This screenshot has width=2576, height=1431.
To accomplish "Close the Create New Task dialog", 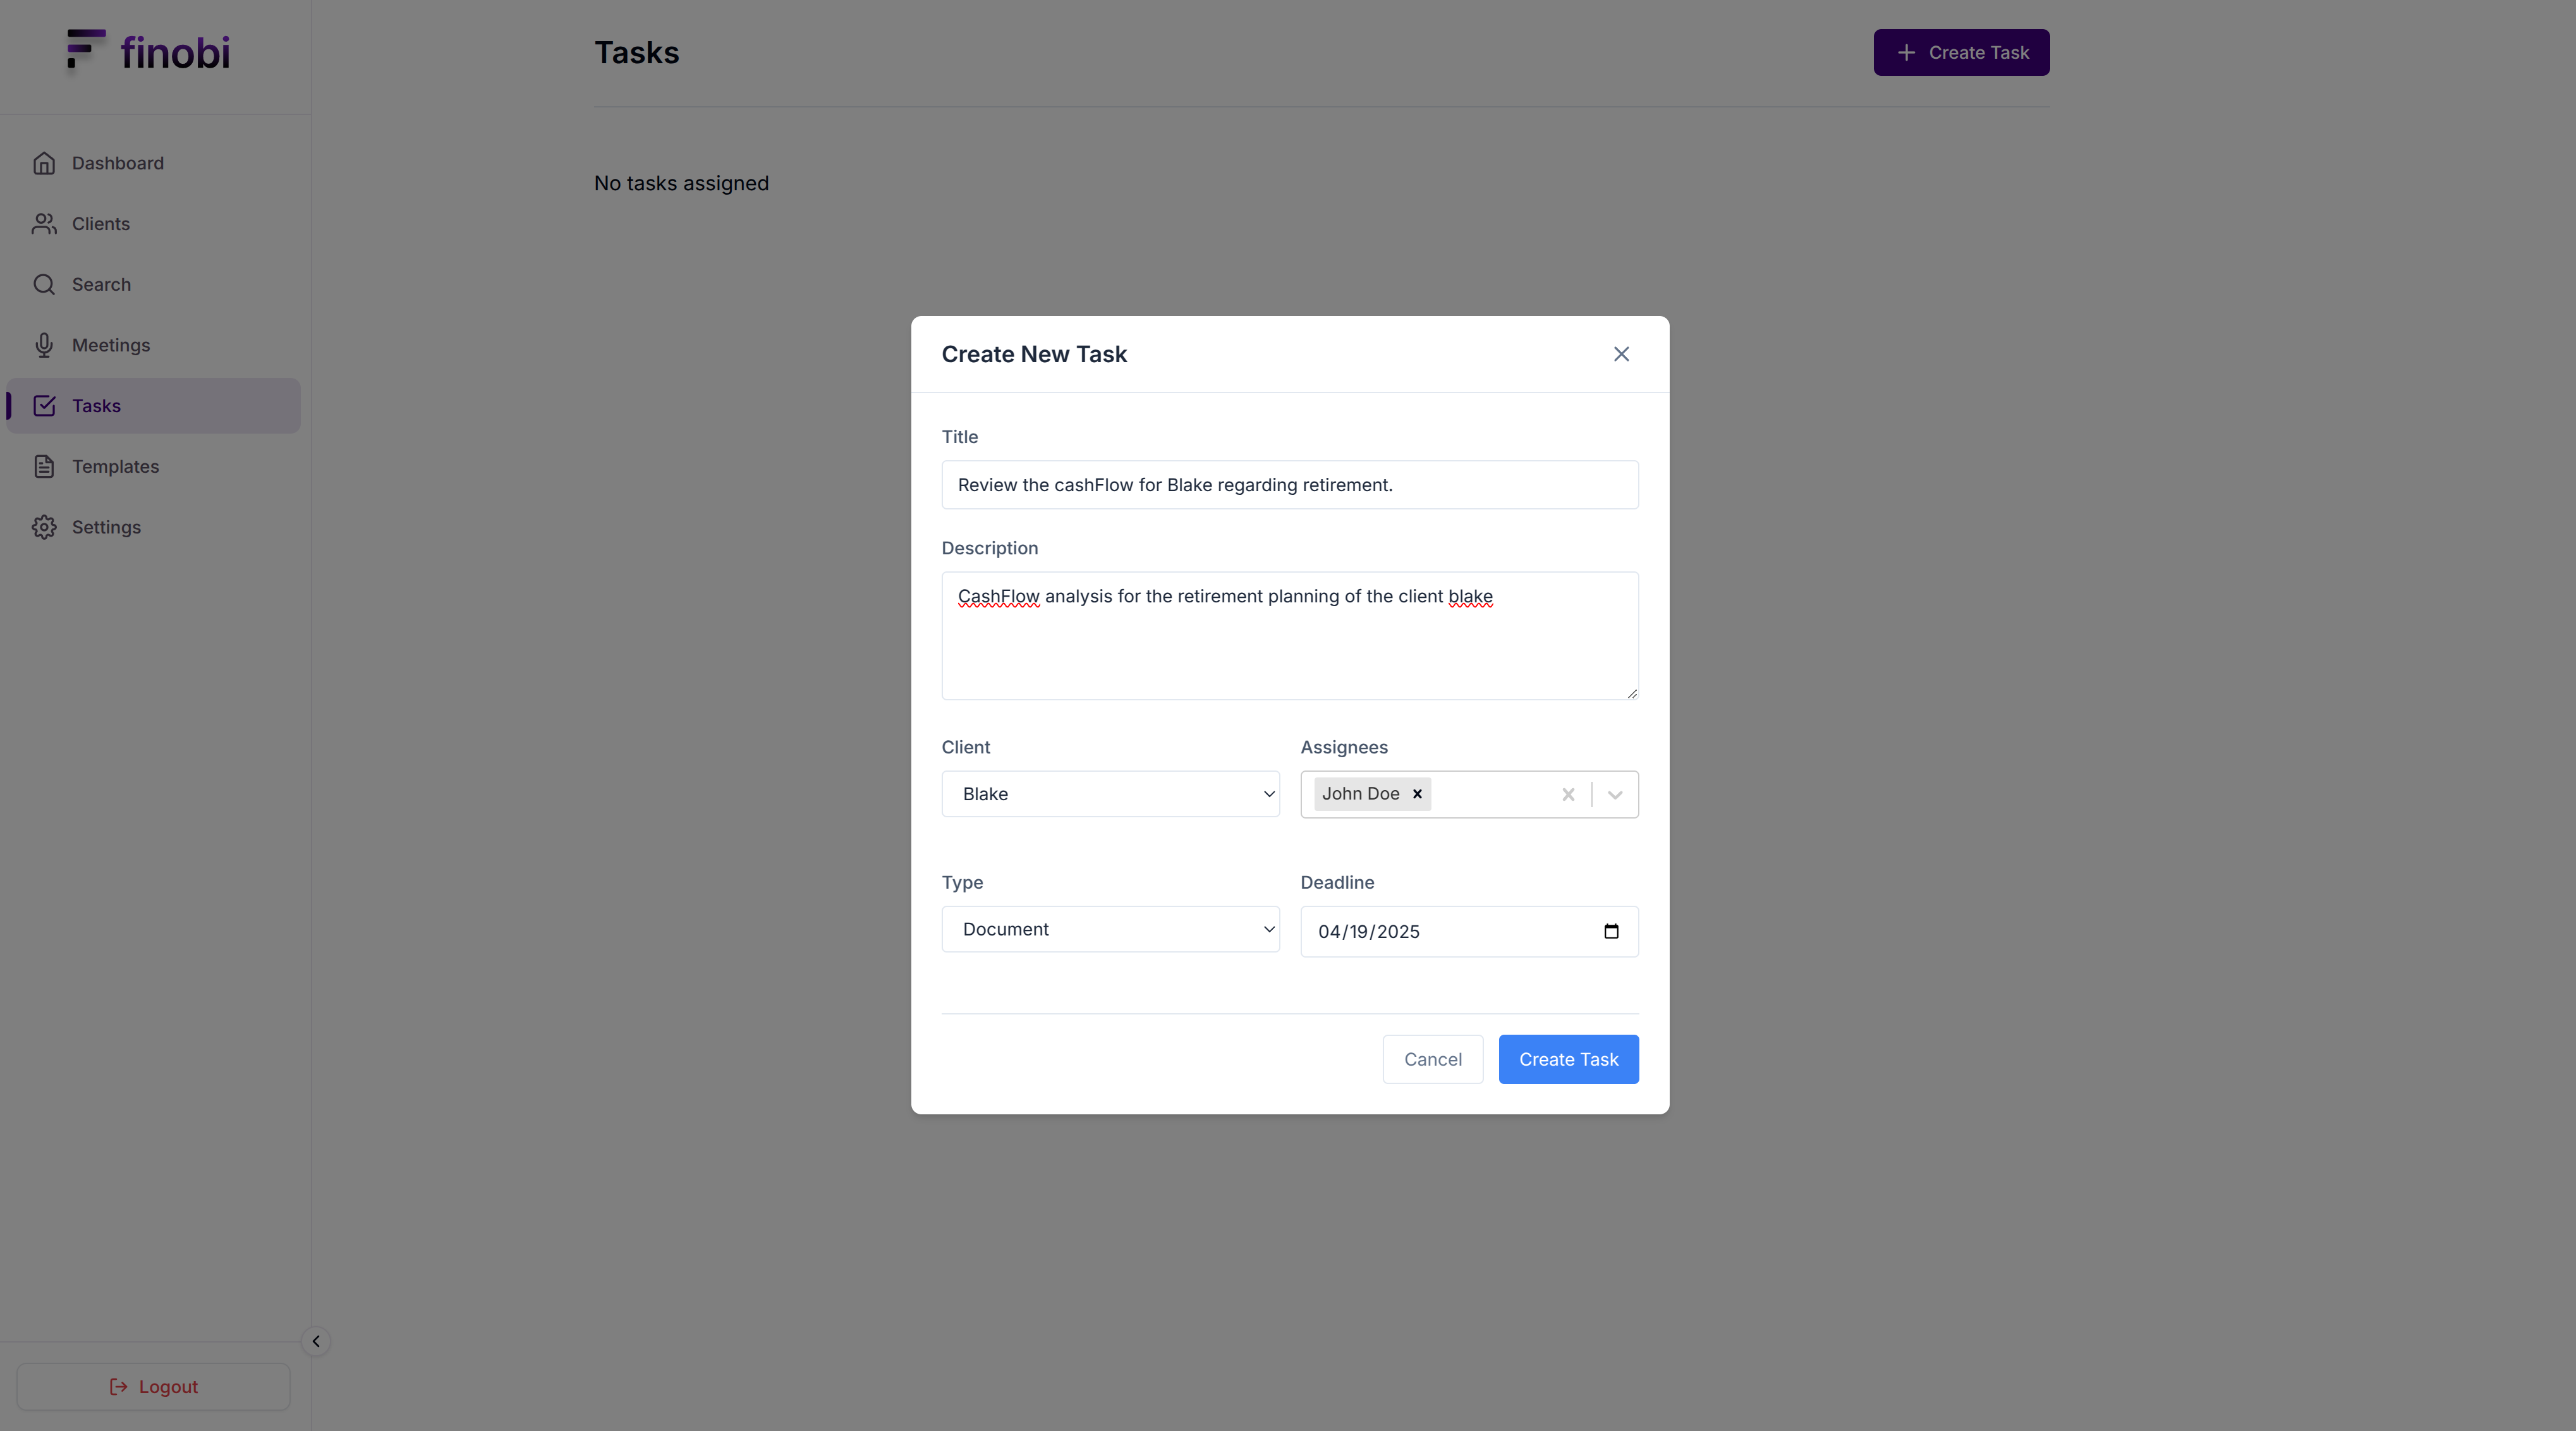I will [x=1621, y=354].
